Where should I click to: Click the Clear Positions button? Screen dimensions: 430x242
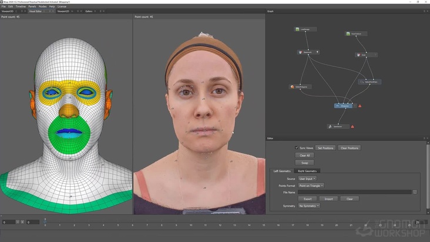(x=350, y=148)
